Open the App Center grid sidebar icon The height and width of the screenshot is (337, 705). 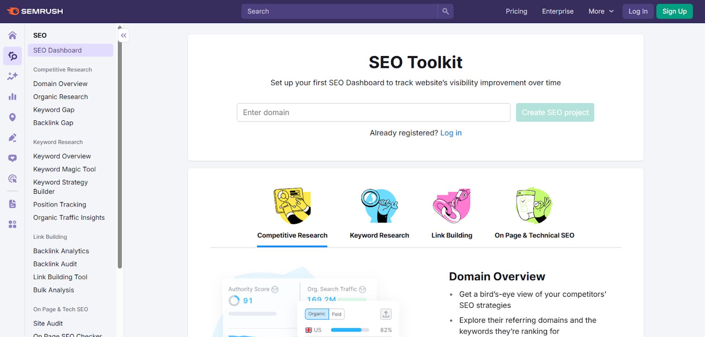click(12, 224)
